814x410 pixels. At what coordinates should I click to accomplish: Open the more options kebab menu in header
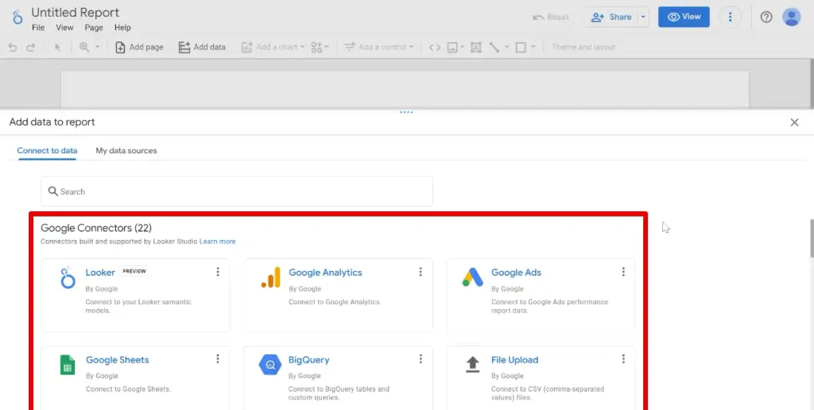730,17
